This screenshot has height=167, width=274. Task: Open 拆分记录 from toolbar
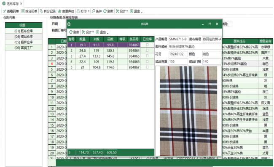48,11
